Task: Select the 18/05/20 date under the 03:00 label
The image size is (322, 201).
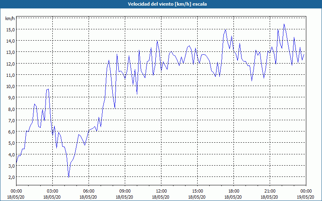Action: 52,197
